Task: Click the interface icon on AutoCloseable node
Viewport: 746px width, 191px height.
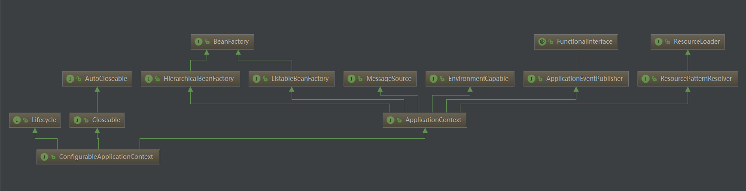Action: [70, 79]
